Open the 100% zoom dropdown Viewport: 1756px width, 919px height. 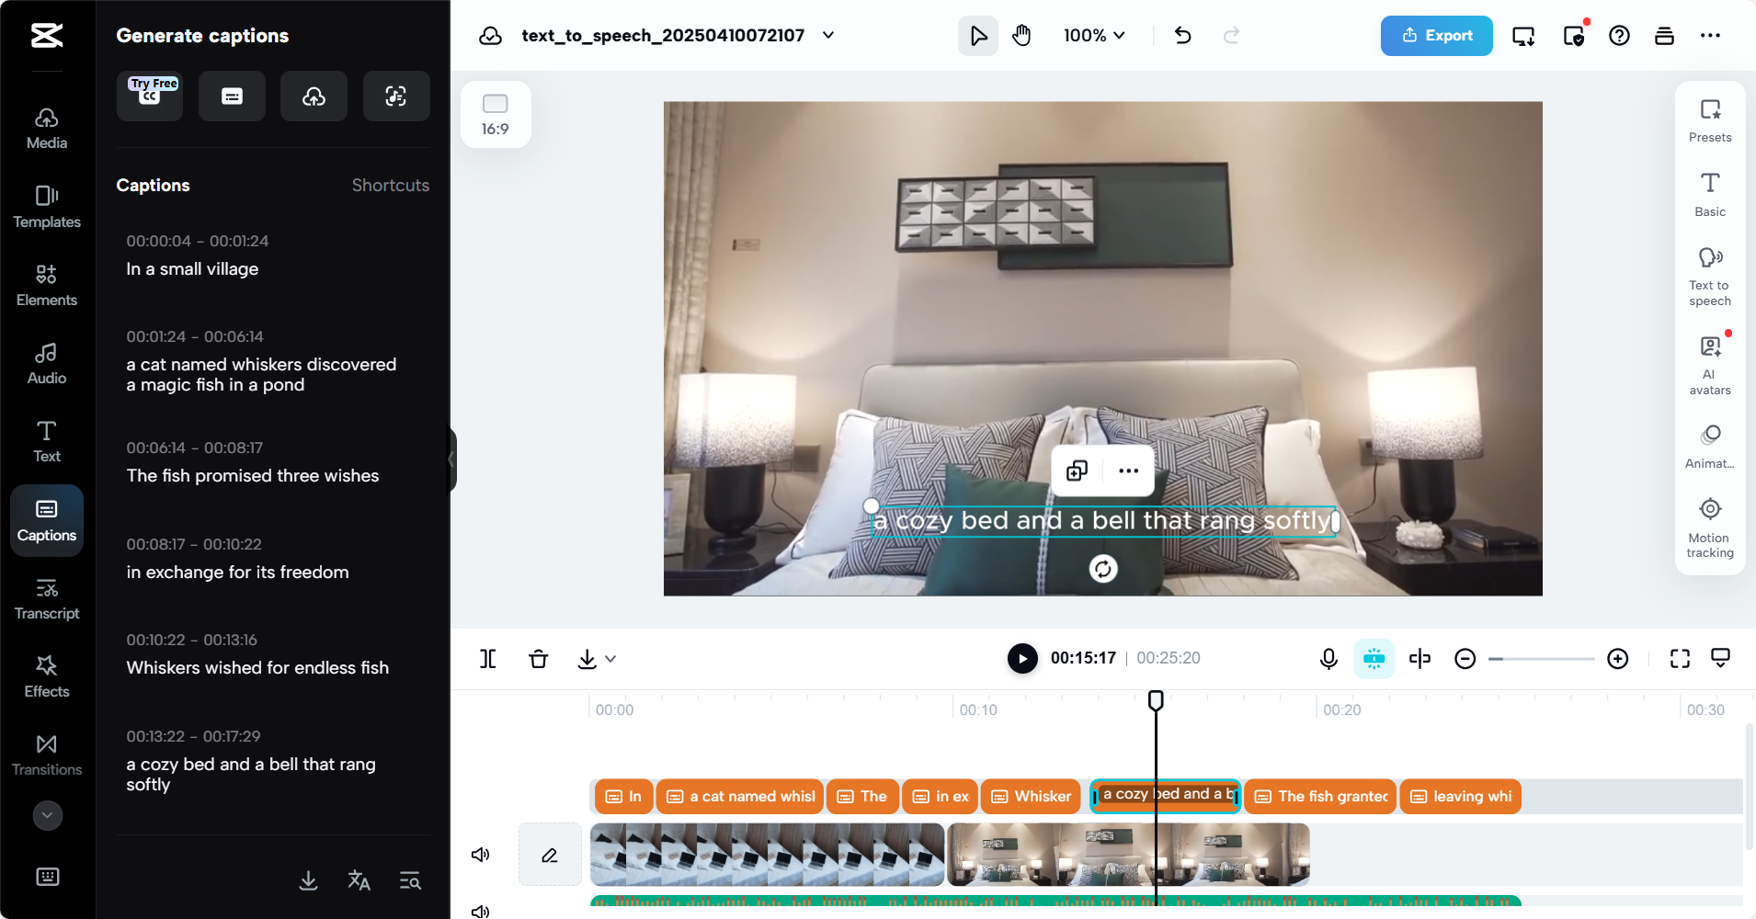pyautogui.click(x=1094, y=35)
